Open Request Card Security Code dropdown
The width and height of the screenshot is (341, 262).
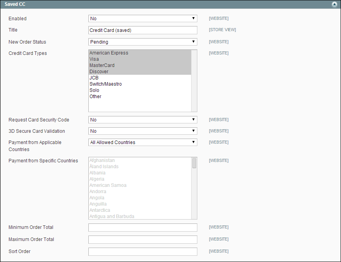click(x=142, y=120)
